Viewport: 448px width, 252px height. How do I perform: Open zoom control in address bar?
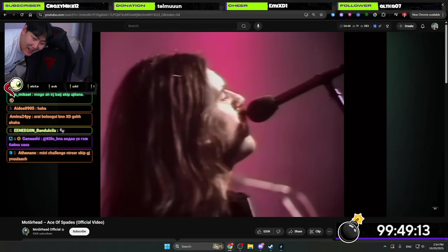[x=314, y=15]
